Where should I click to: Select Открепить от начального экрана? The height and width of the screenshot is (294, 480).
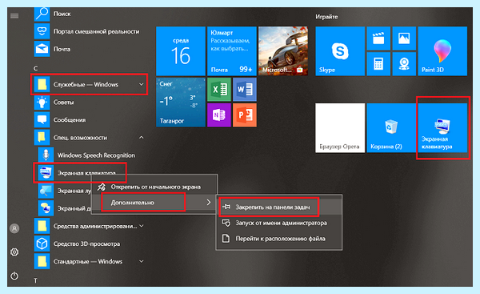[155, 187]
